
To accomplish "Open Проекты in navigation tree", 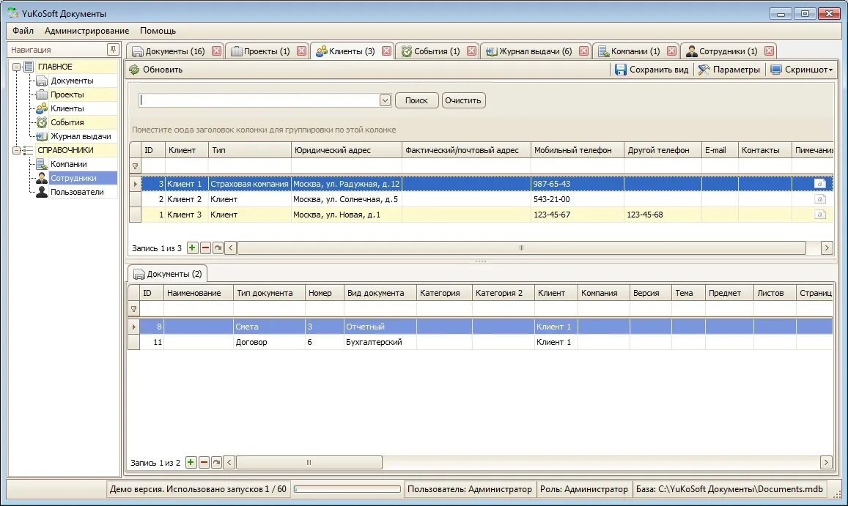I will [x=67, y=94].
